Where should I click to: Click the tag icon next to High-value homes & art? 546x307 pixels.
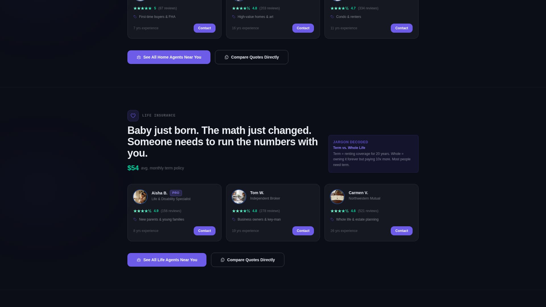click(234, 17)
